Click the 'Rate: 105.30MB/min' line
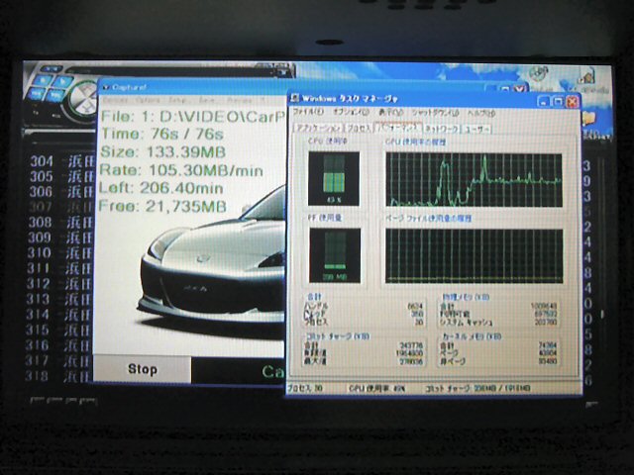This screenshot has width=634, height=475. [x=180, y=170]
